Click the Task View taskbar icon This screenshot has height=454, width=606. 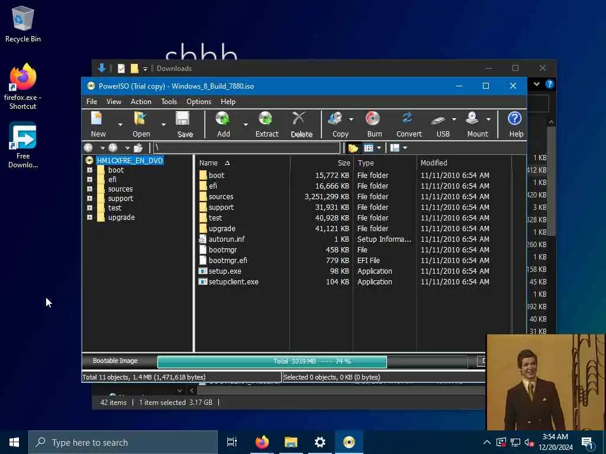(x=232, y=442)
